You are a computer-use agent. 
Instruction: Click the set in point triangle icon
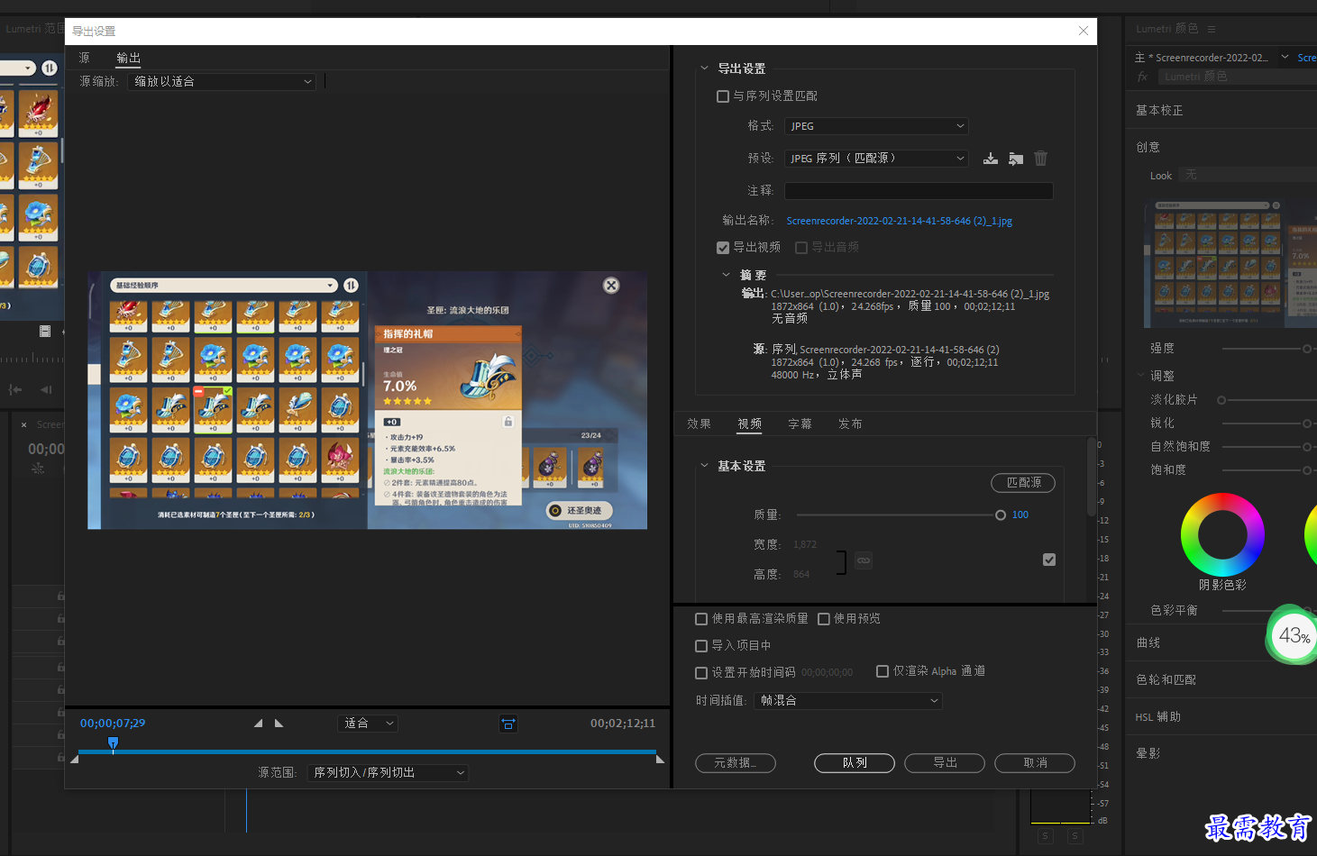[x=259, y=724]
